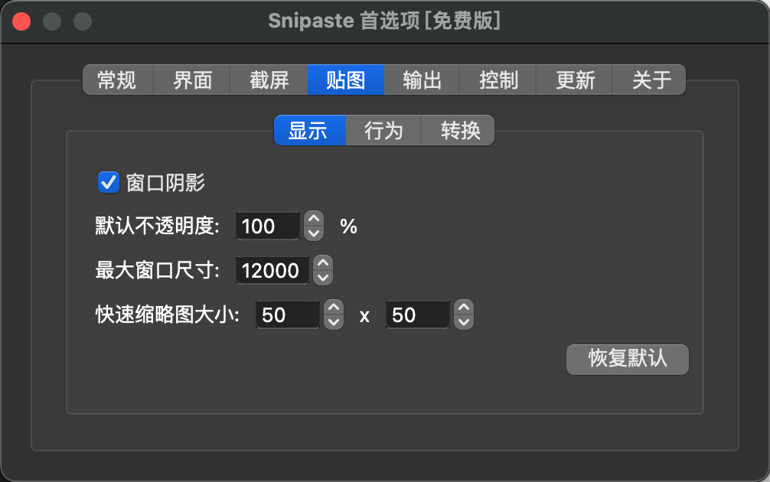The height and width of the screenshot is (482, 770).
Task: Go to the 控制 tab
Action: [x=498, y=80]
